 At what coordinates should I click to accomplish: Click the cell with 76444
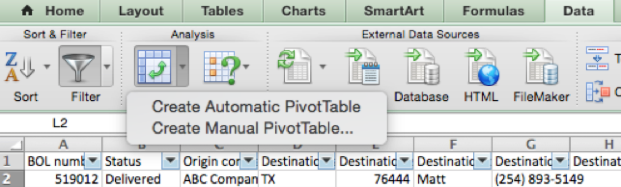click(375, 179)
